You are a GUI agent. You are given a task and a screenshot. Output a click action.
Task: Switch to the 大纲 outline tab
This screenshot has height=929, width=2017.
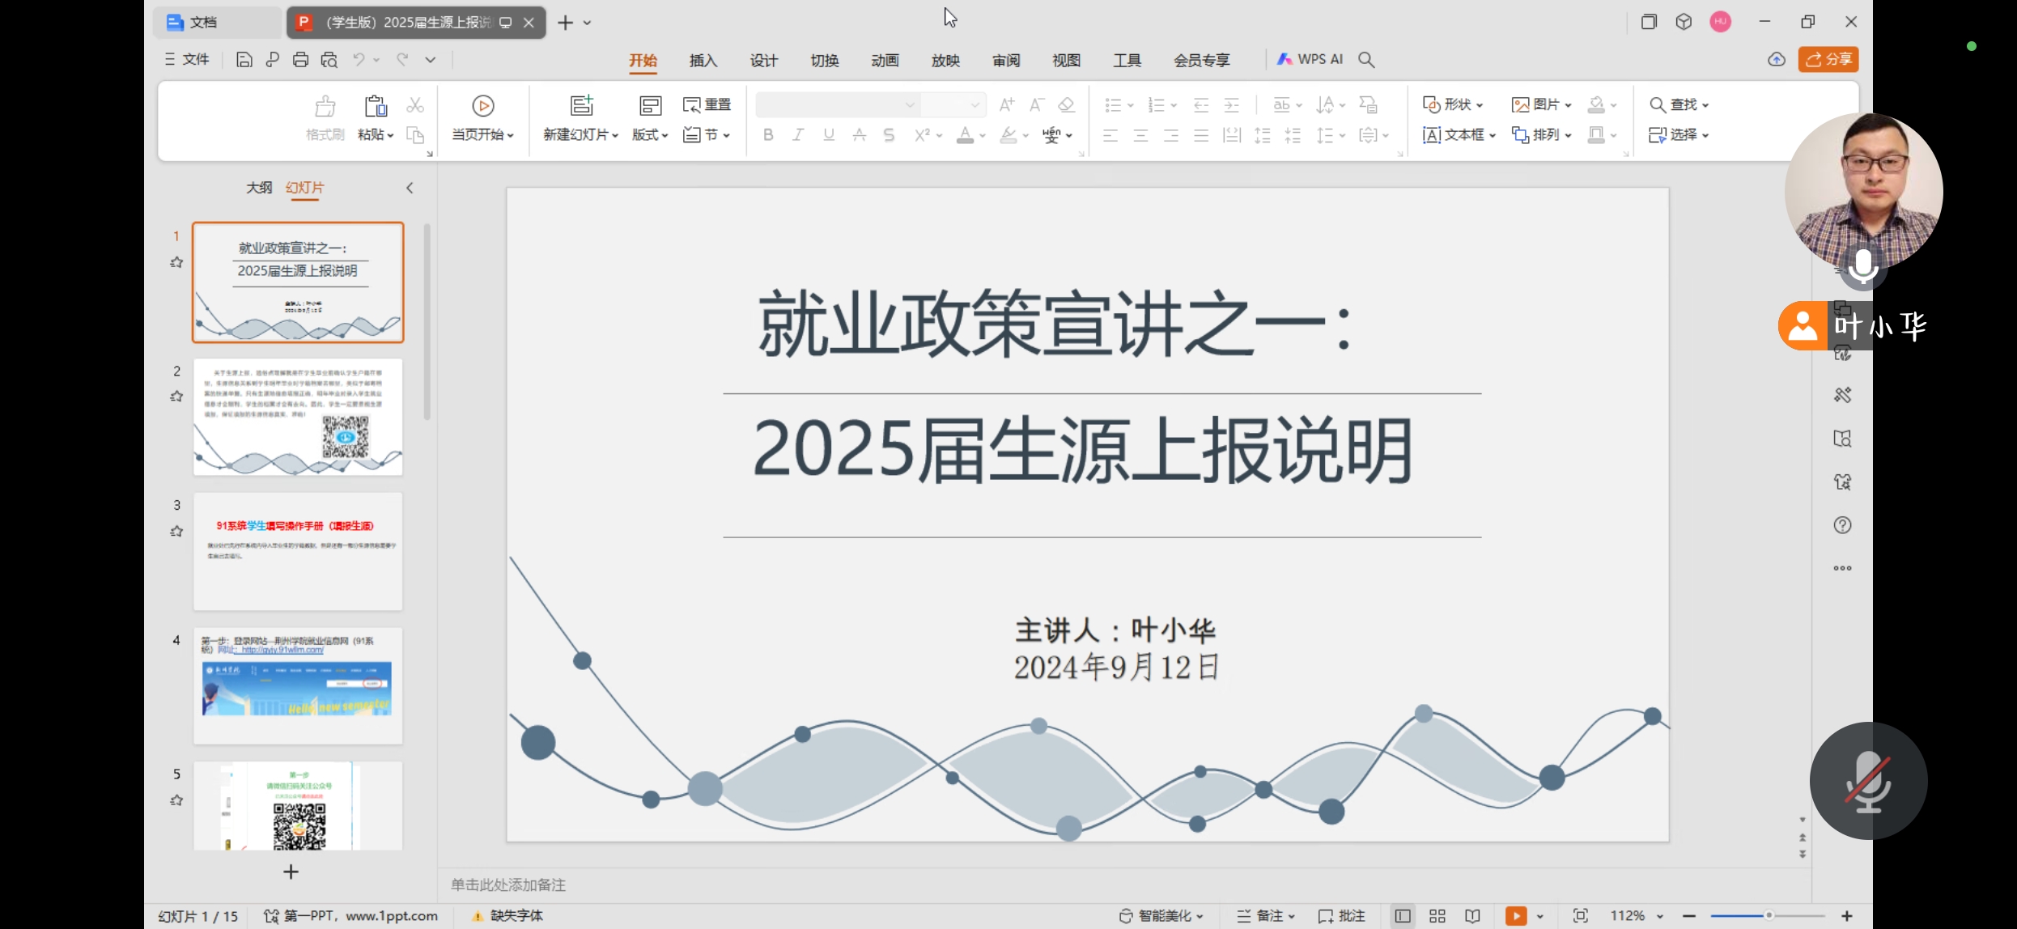259,188
